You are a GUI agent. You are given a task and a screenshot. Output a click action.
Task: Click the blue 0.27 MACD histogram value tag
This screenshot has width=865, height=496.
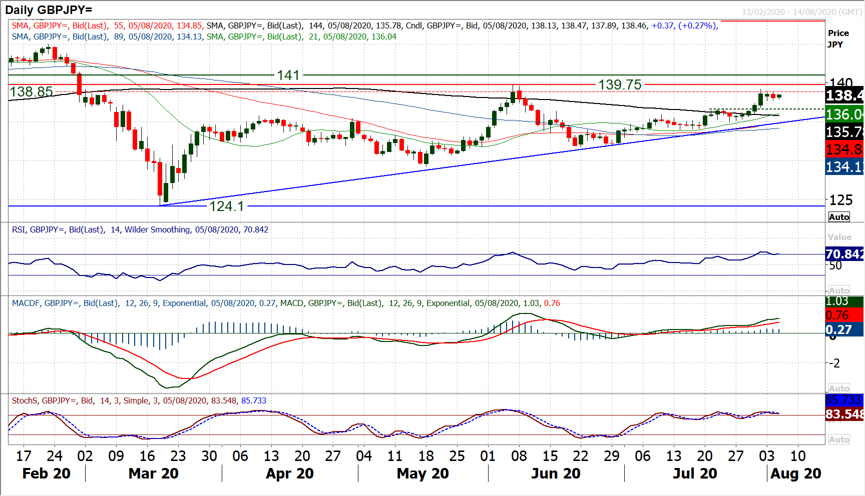pos(844,329)
